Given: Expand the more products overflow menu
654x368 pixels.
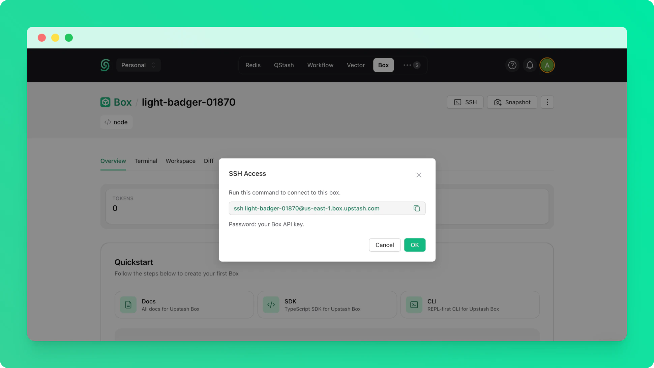Looking at the screenshot, I should click(411, 65).
